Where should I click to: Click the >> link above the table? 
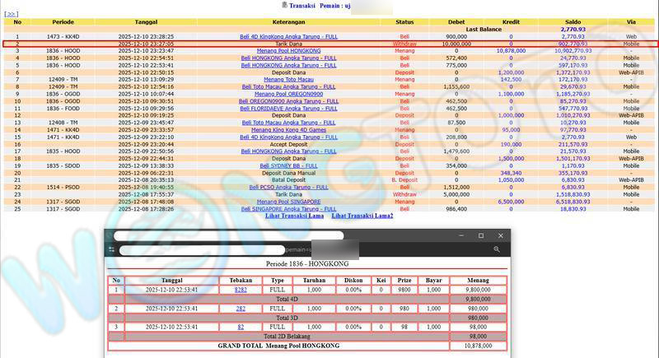click(12, 14)
